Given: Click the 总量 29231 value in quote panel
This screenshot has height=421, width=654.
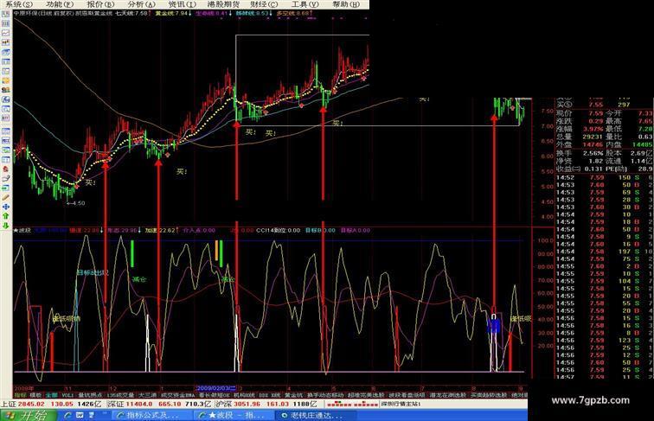Looking at the screenshot, I should 593,137.
